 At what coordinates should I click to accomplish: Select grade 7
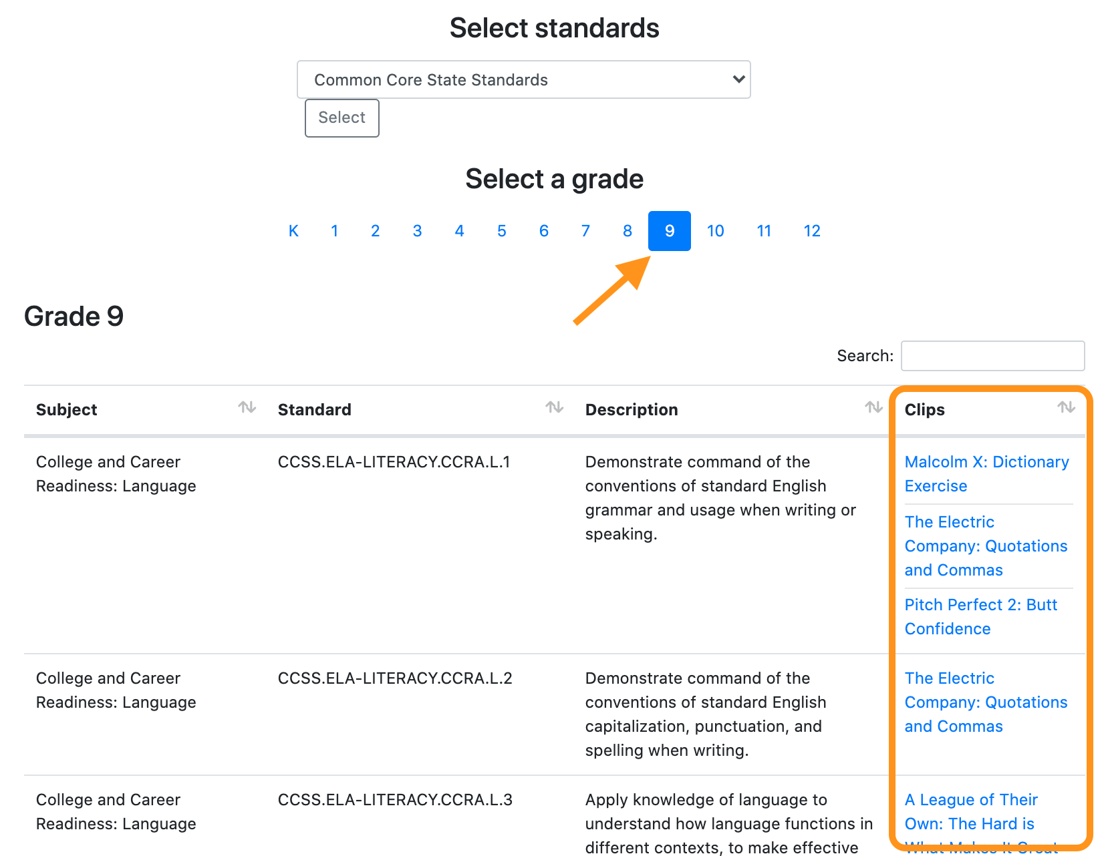point(585,230)
